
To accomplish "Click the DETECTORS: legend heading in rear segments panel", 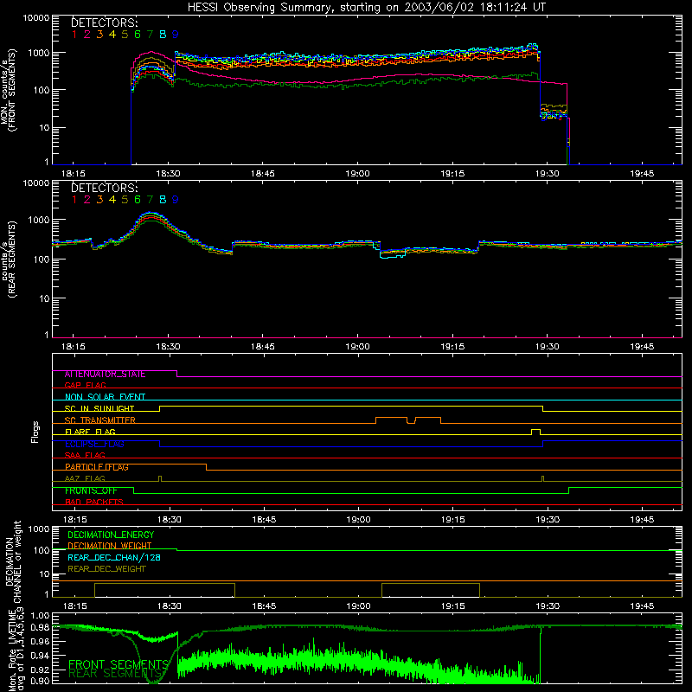I will pyautogui.click(x=105, y=188).
